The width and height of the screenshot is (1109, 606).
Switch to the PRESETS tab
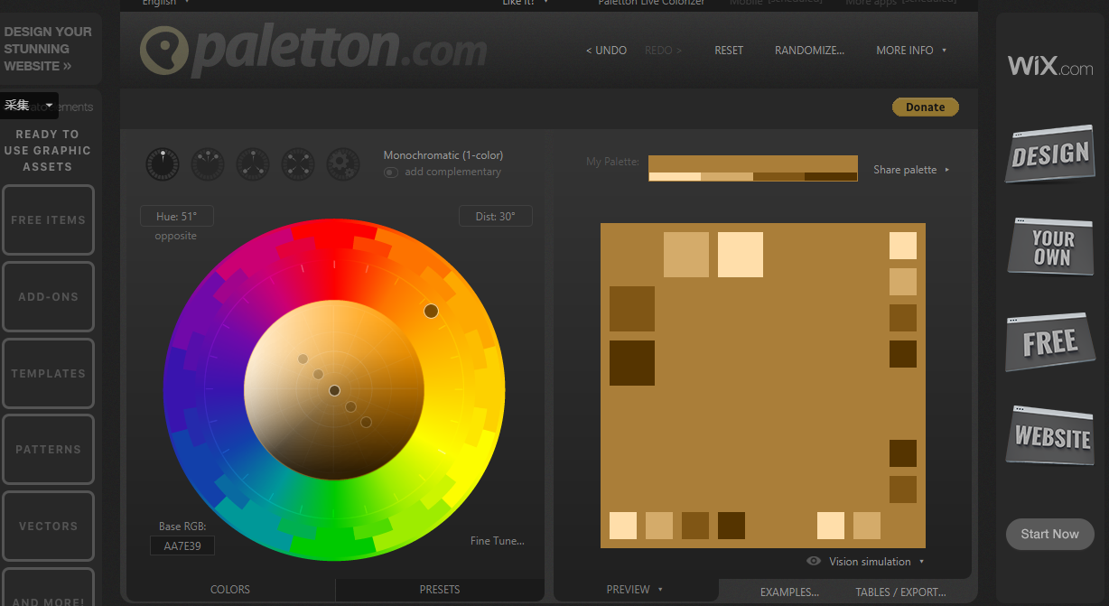point(440,590)
